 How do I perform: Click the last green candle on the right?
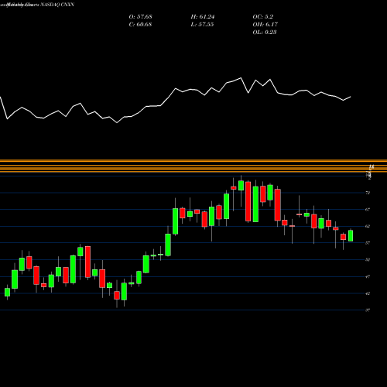click(x=351, y=236)
